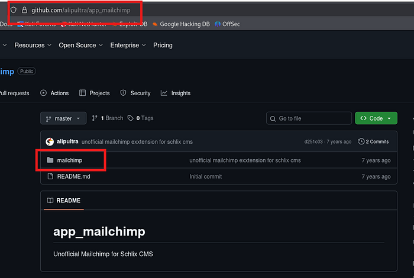Viewport: 414px width, 278px height.
Task: Open the Google Hacking DB bookmark
Action: (181, 24)
